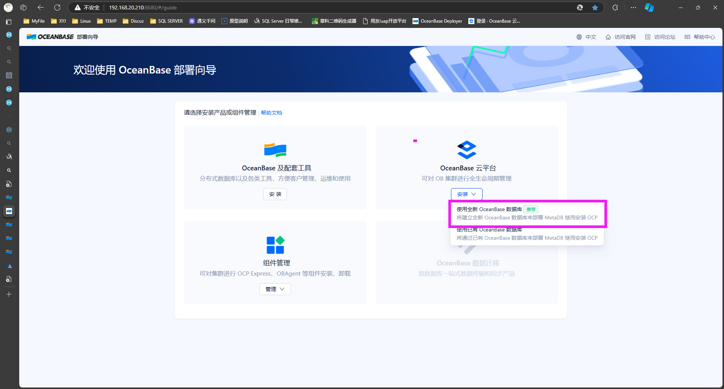This screenshot has height=389, width=724.
Task: Open the 帮助文档 link
Action: [271, 113]
